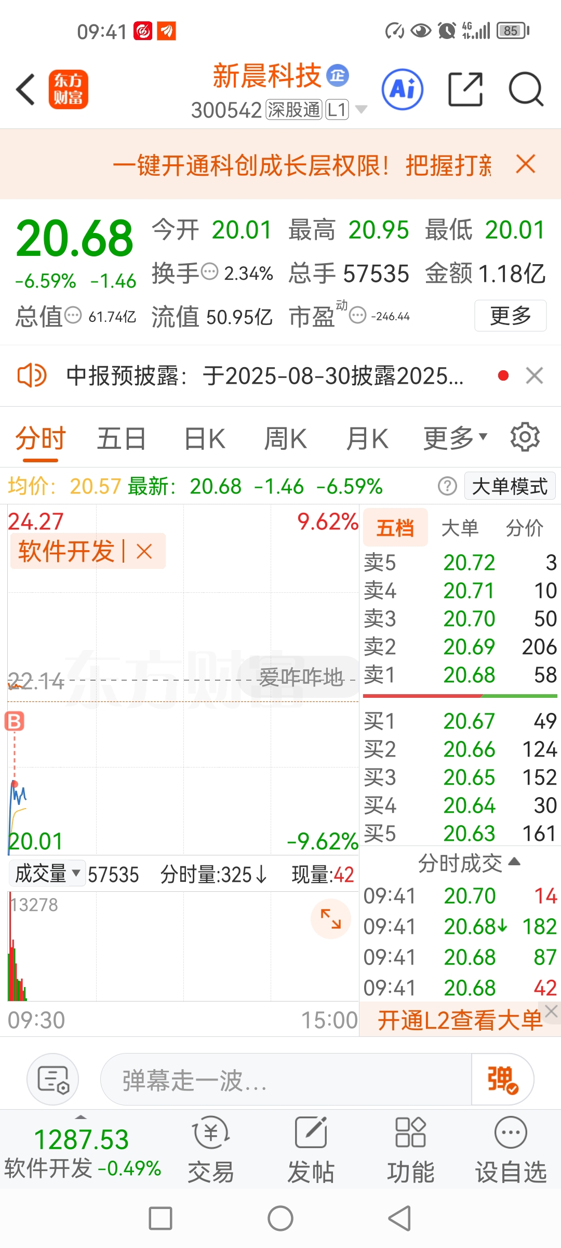Tap the 买3 20.65 152 row

pos(460,777)
